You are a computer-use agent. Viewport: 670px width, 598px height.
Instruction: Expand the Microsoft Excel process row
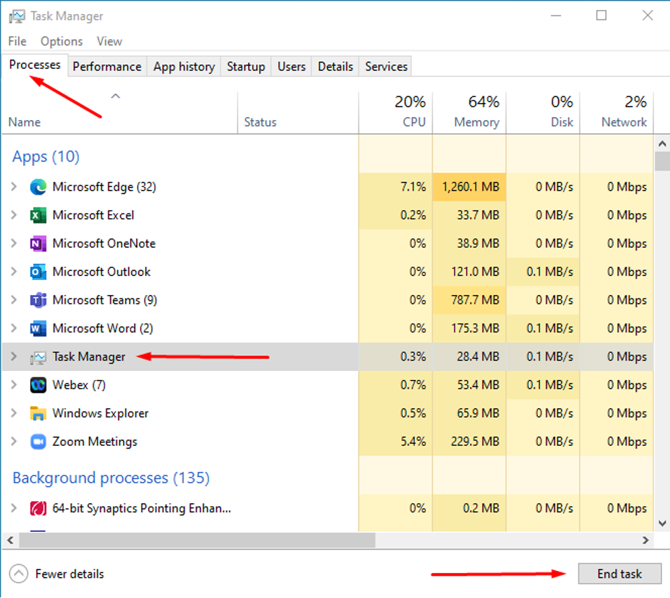tap(13, 215)
